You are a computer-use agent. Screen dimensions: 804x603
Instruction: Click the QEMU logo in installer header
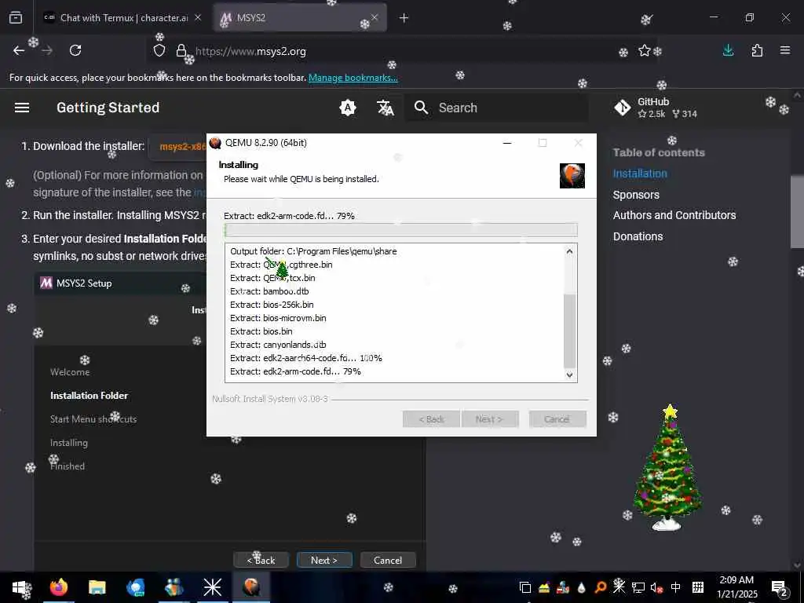click(572, 176)
